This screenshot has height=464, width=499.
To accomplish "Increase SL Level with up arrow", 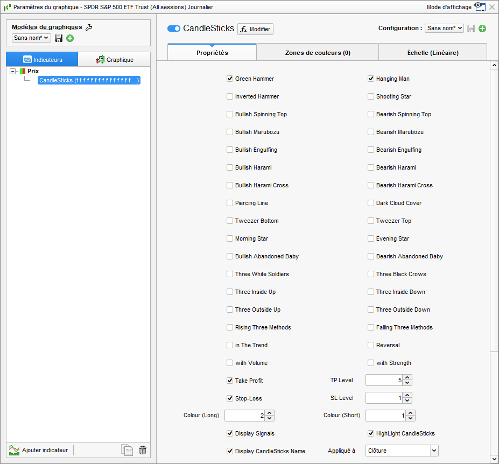I will click(407, 395).
